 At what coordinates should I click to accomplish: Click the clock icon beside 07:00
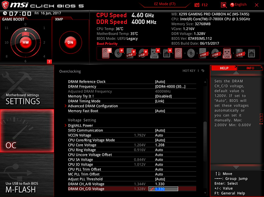pos(5,13)
